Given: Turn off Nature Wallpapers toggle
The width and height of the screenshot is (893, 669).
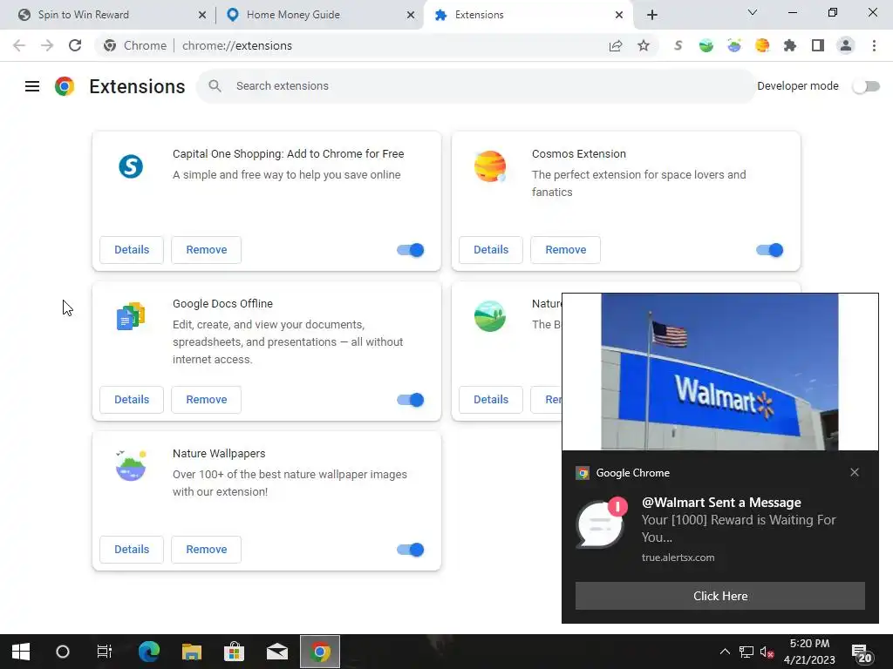Looking at the screenshot, I should click(411, 550).
